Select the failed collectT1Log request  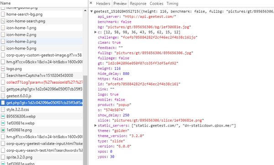tap(42, 82)
